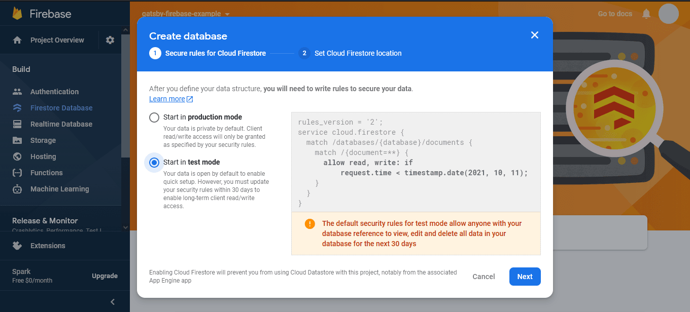Screen dimensions: 690x312
Task: Click step 1 Secure rules
Action: [x=208, y=53]
